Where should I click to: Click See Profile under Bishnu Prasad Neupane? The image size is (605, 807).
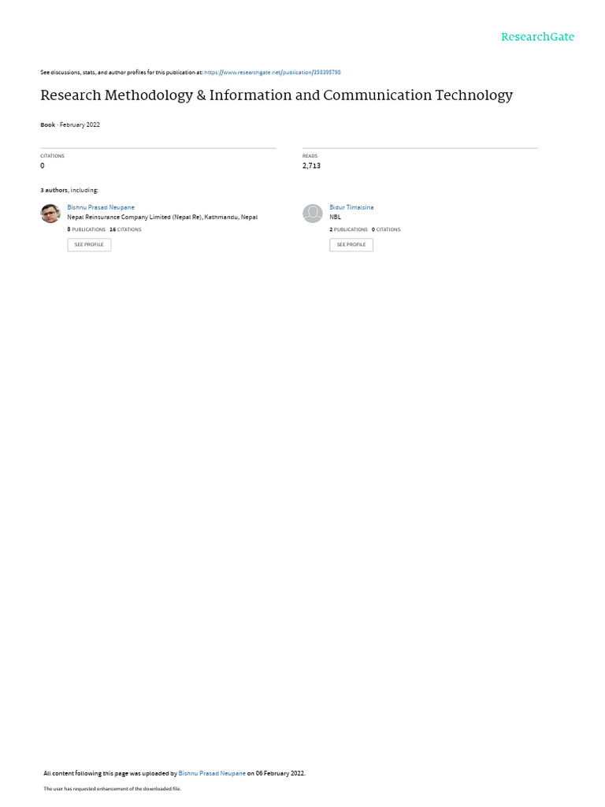(89, 244)
